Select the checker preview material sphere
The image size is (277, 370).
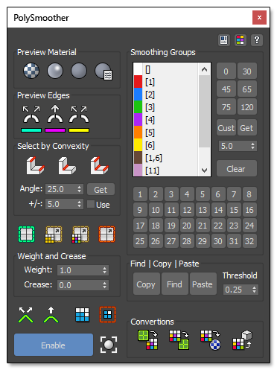pyautogui.click(x=31, y=71)
